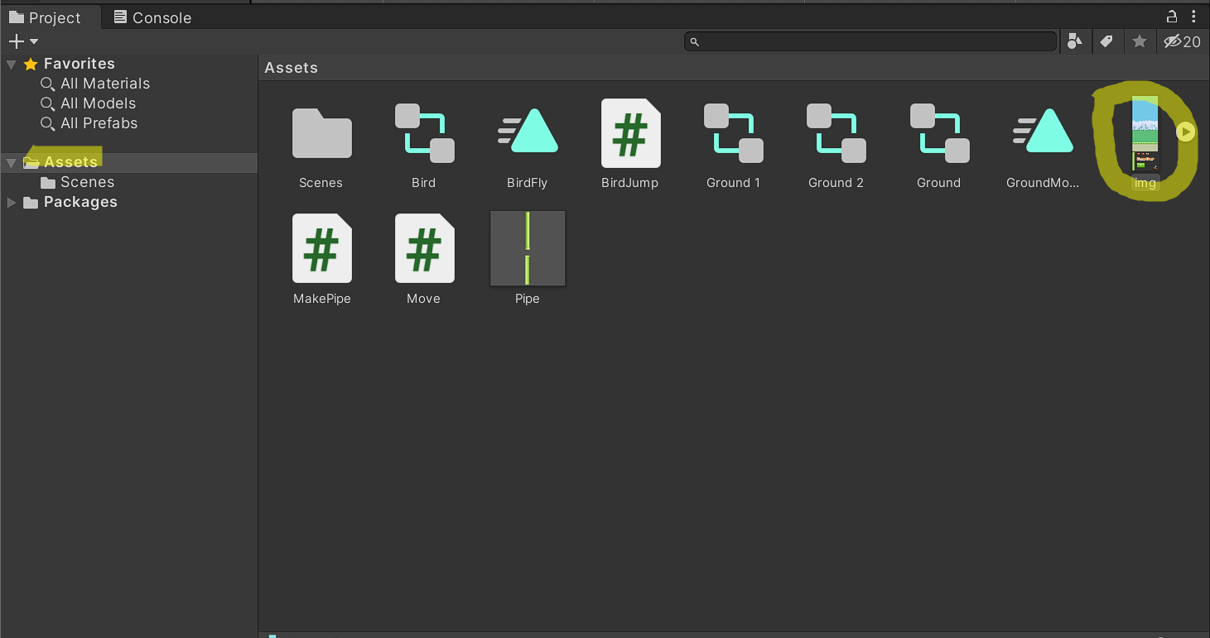Select the Ground 1 animator controller
The height and width of the screenshot is (638, 1210).
(x=733, y=134)
